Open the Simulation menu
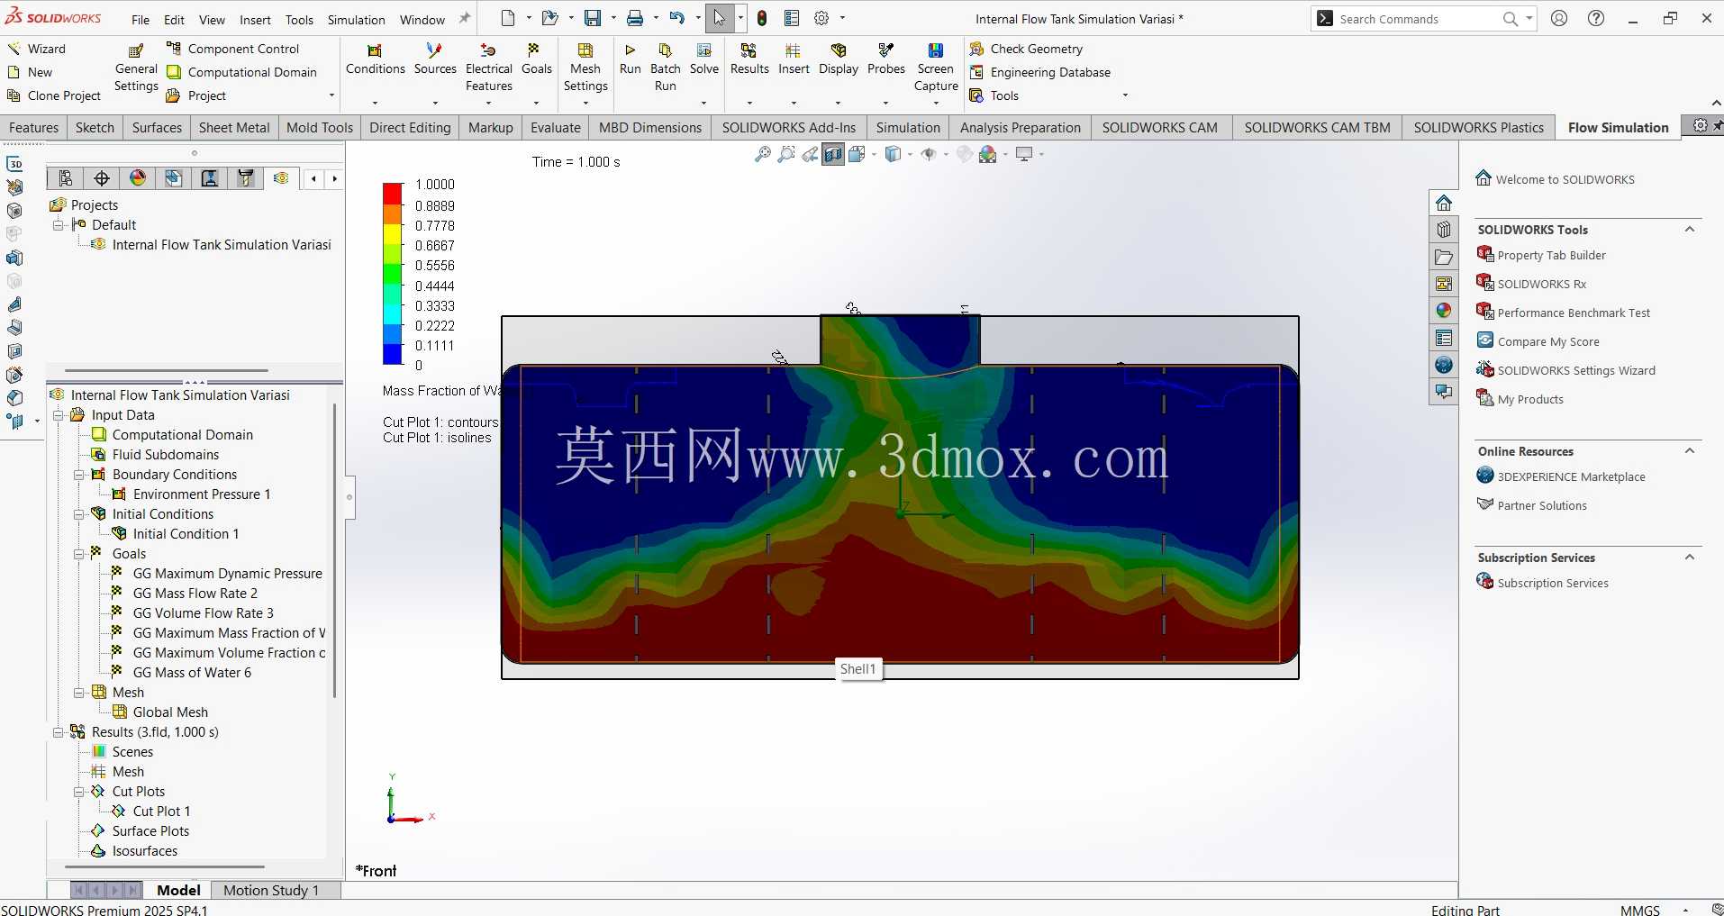This screenshot has height=916, width=1724. [x=356, y=20]
